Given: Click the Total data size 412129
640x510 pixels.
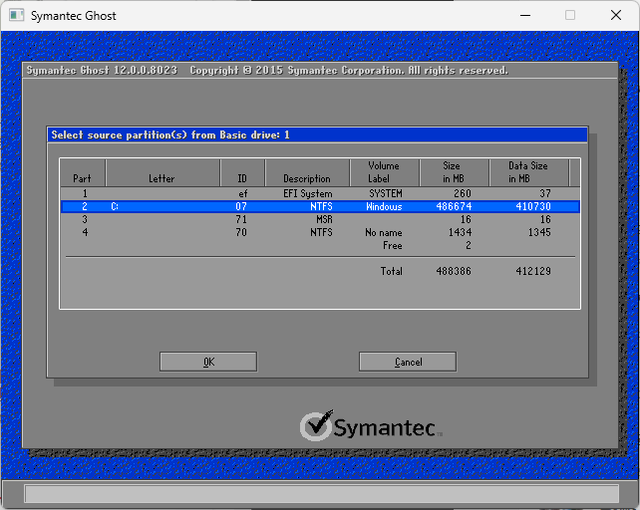Looking at the screenshot, I should pos(533,271).
